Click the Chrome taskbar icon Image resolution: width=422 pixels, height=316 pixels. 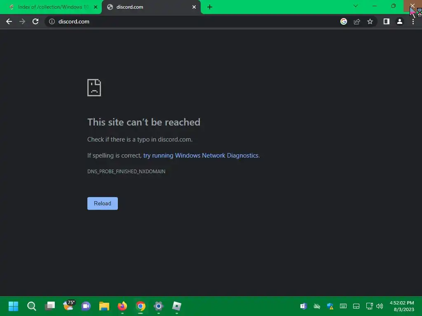(x=141, y=306)
